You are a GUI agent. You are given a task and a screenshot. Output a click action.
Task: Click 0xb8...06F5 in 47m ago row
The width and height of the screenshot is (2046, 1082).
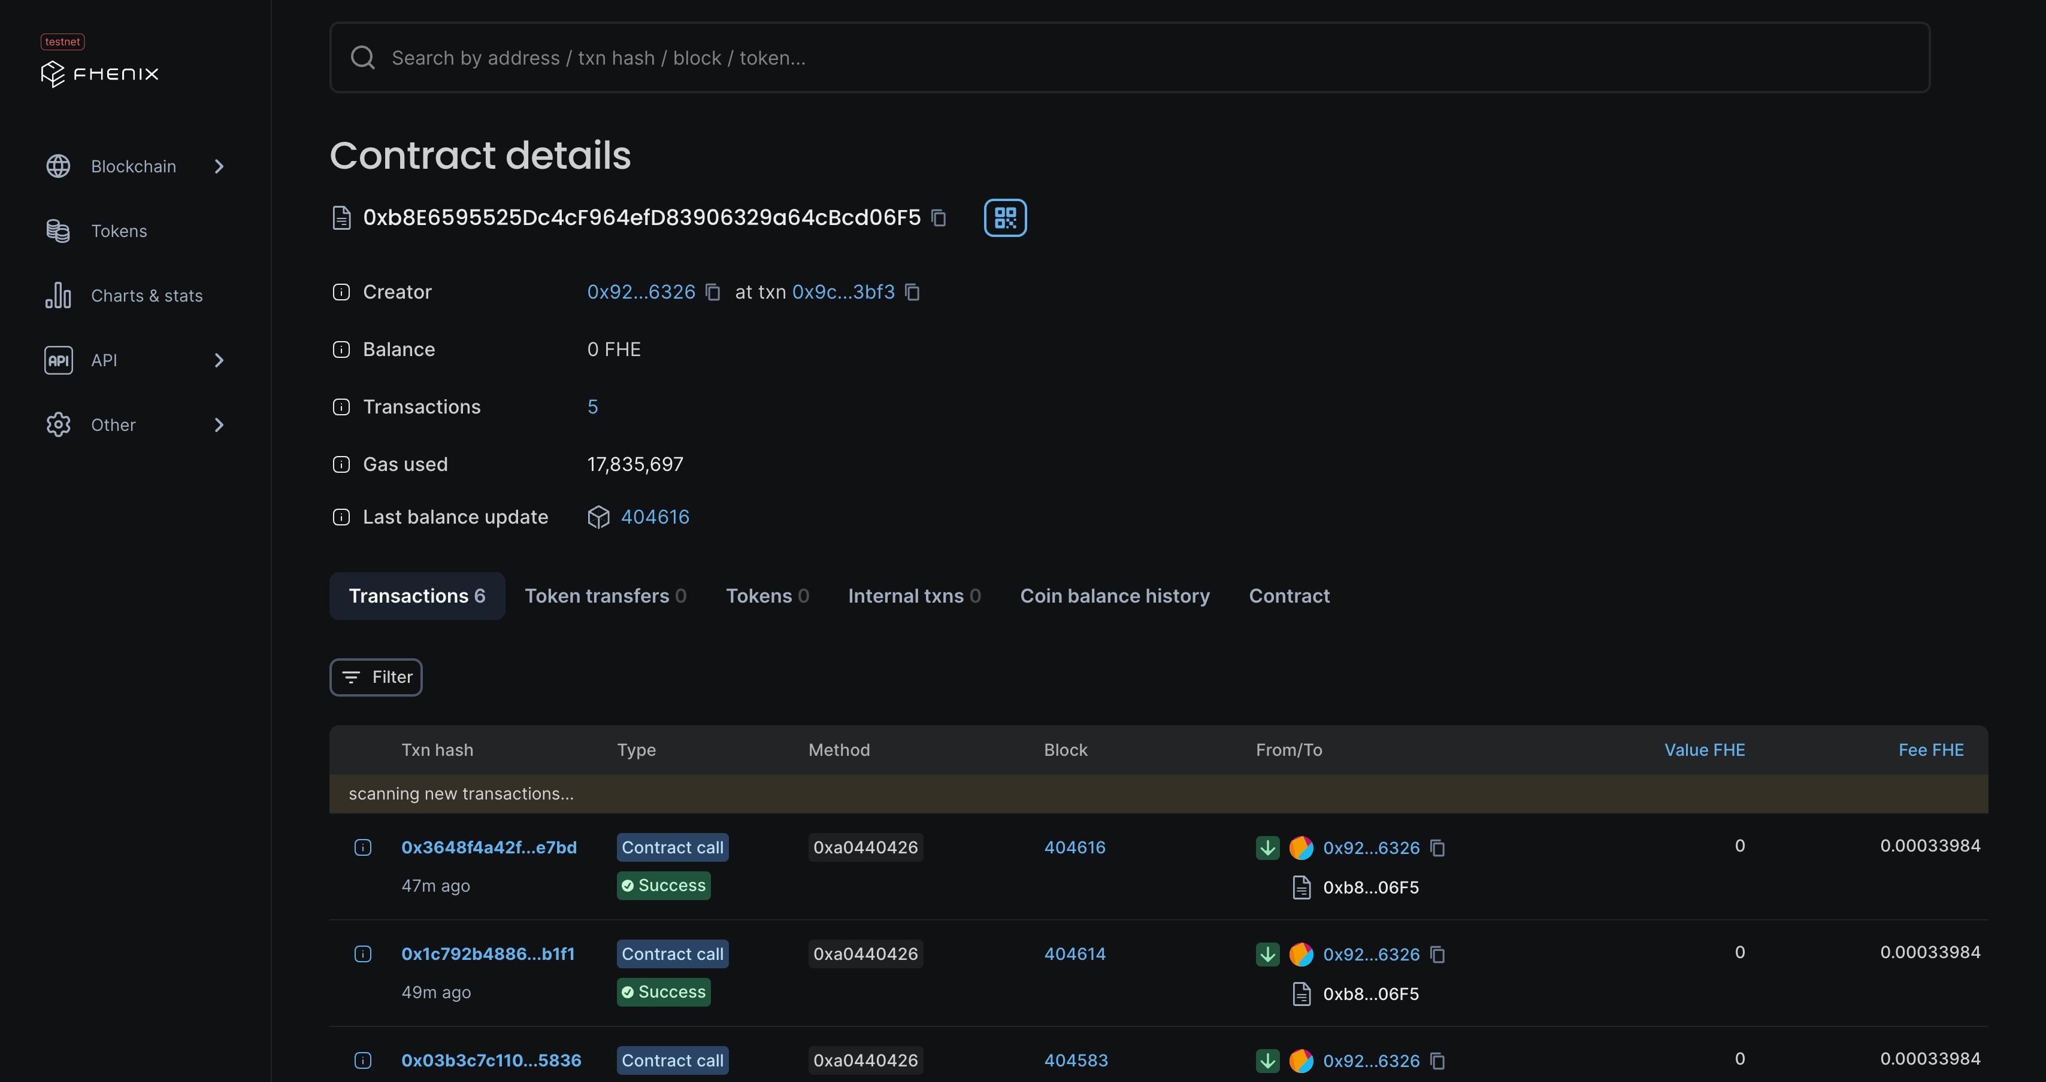1371,888
